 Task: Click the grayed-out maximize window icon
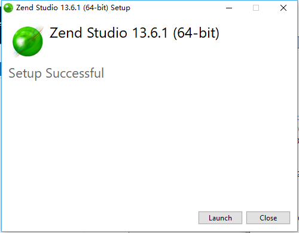(256, 8)
